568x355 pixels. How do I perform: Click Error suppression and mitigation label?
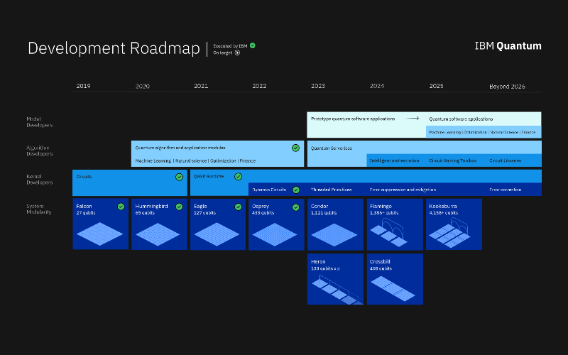tap(403, 190)
